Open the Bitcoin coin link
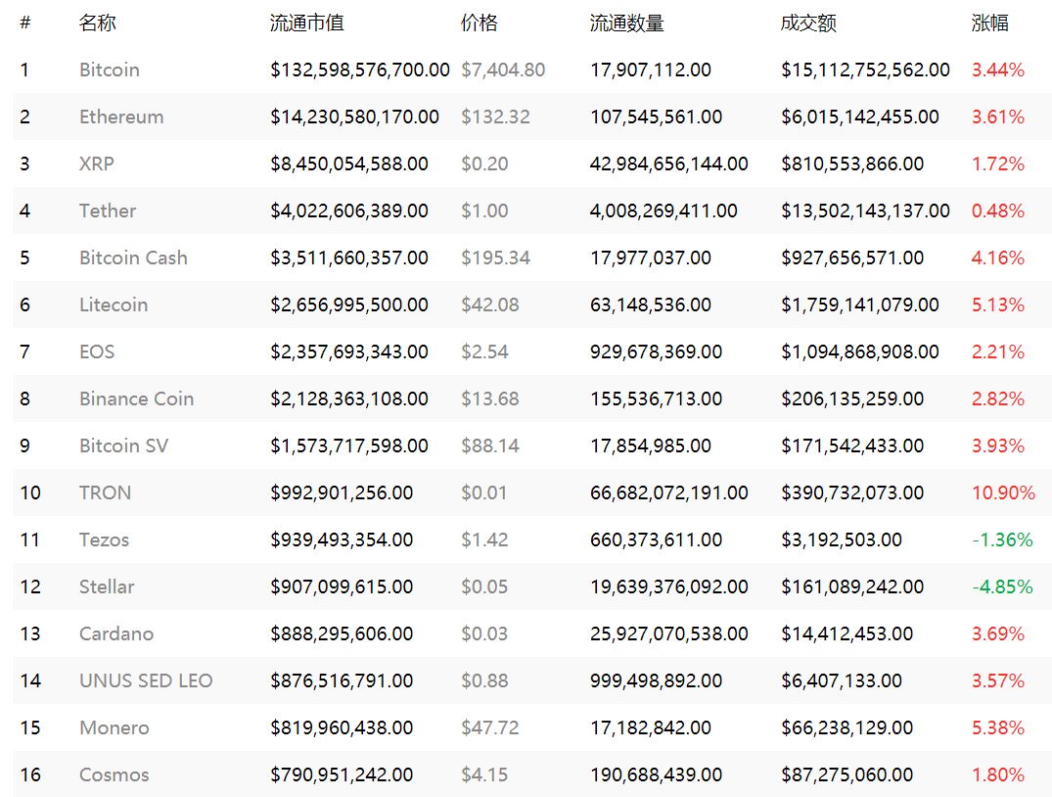1052x797 pixels. pyautogui.click(x=110, y=70)
